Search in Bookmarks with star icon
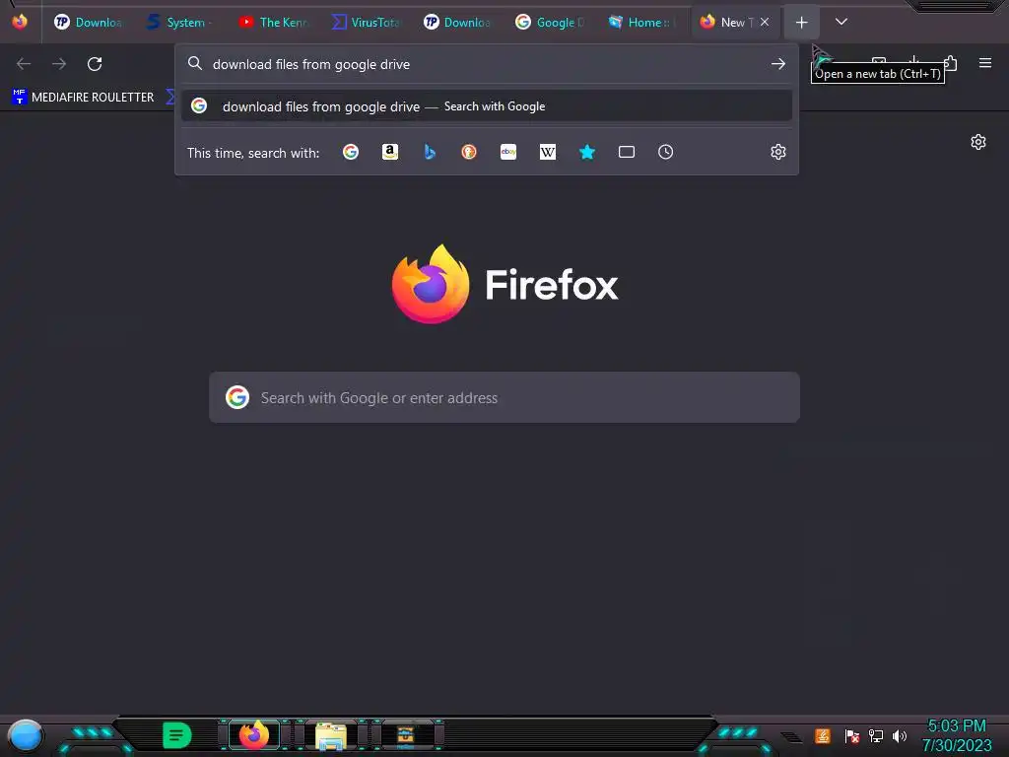The height and width of the screenshot is (757, 1009). tap(587, 152)
